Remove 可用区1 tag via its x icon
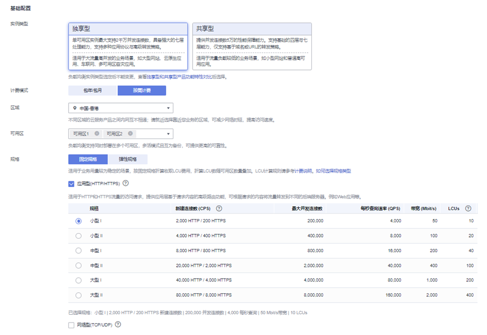487x335 pixels. click(97, 133)
